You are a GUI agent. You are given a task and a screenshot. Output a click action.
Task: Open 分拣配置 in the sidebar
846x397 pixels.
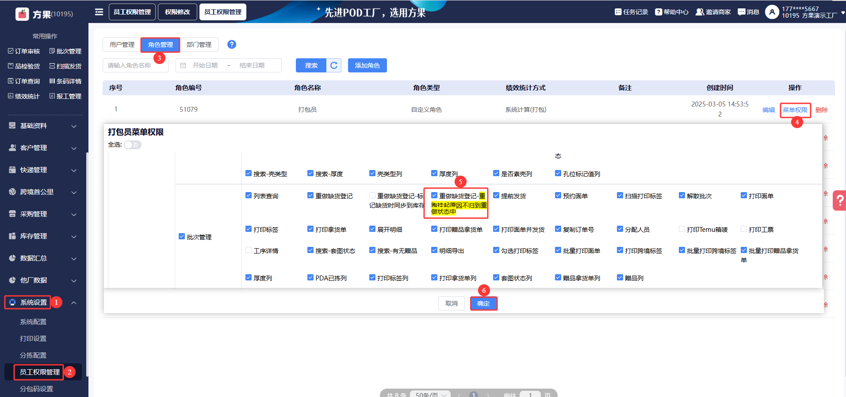click(x=33, y=355)
